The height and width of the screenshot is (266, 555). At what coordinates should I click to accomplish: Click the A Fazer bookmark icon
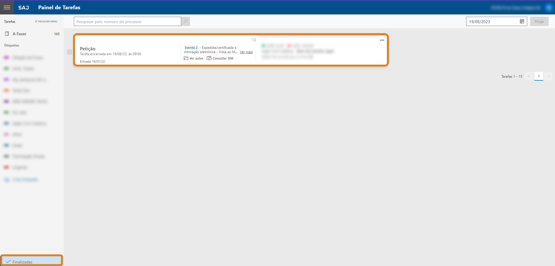coord(7,34)
